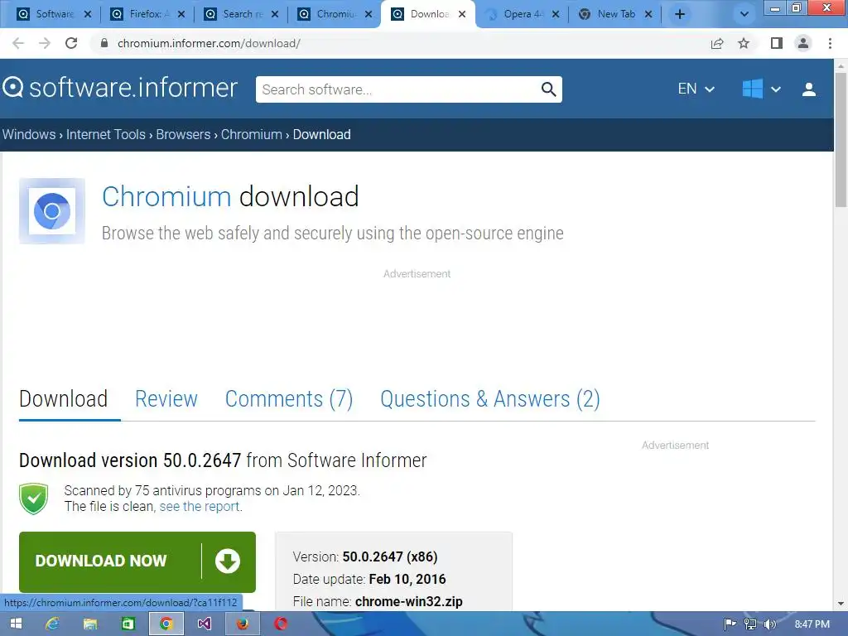
Task: Click the version 50.0.2647 (x86) text
Action: 390,556
